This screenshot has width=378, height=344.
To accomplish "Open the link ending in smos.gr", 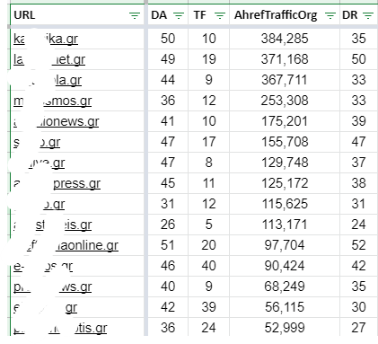I will point(53,101).
